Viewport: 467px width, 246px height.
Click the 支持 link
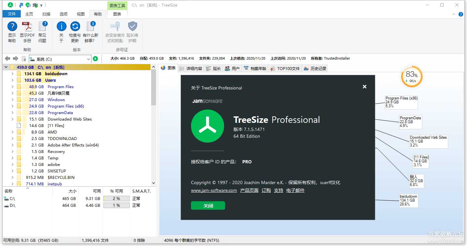click(279, 191)
